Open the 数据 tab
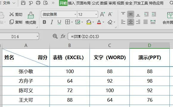Image resolution: width=173 pixels, height=107 pixels. pos(104,3)
